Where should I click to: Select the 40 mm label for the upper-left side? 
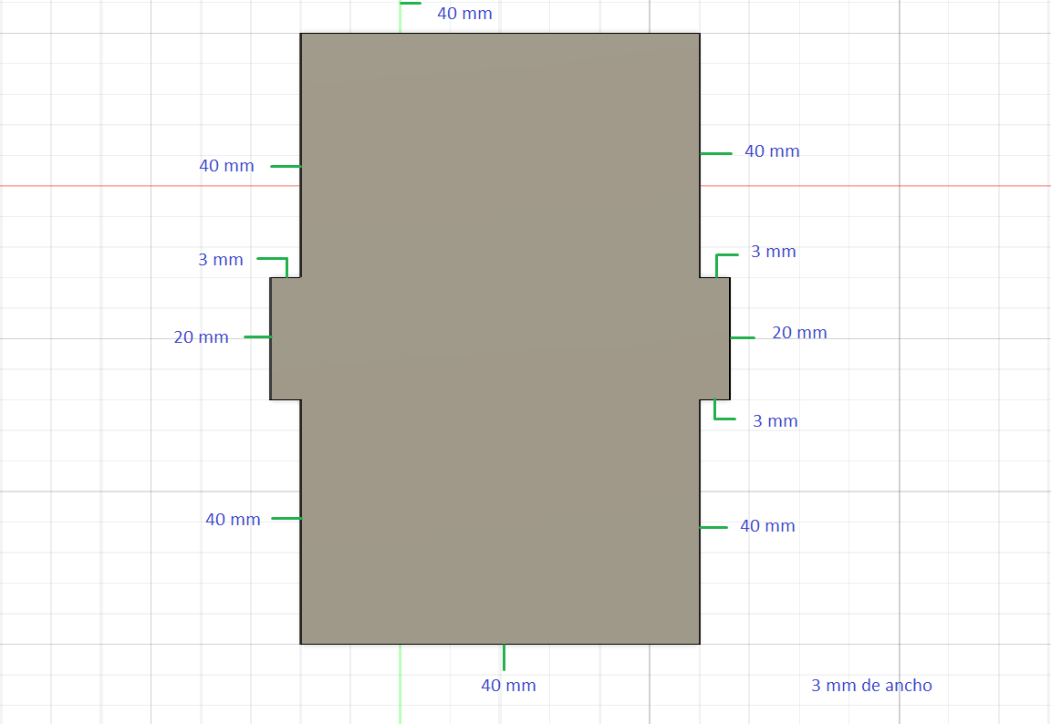click(x=226, y=165)
